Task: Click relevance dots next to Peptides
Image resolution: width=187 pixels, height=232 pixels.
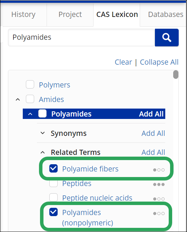Action: [159, 184]
